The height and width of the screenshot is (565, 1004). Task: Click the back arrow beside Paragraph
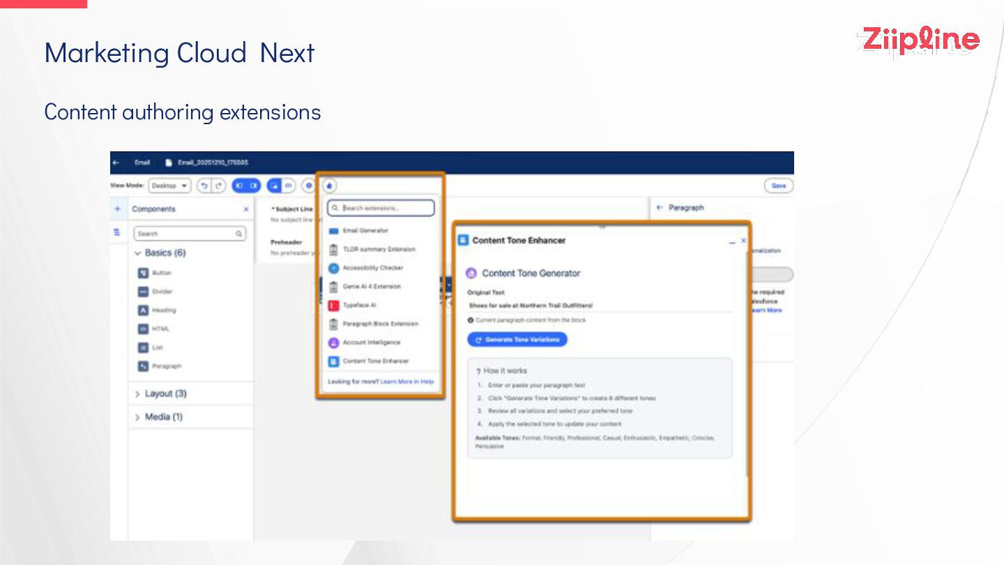click(660, 208)
